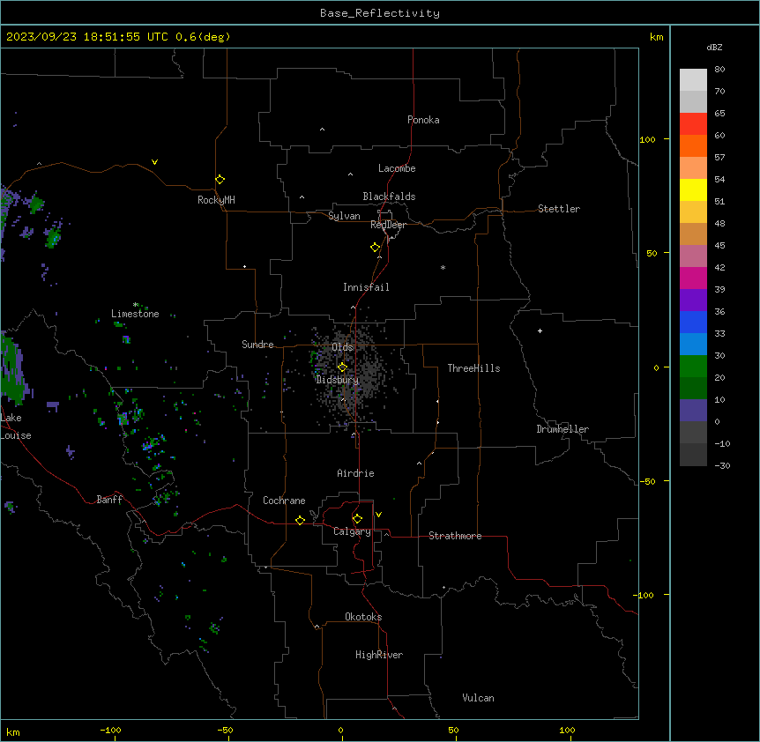Pick the dark green swatch between 20 and 10 dBZ
760x742 pixels.
pyautogui.click(x=693, y=388)
